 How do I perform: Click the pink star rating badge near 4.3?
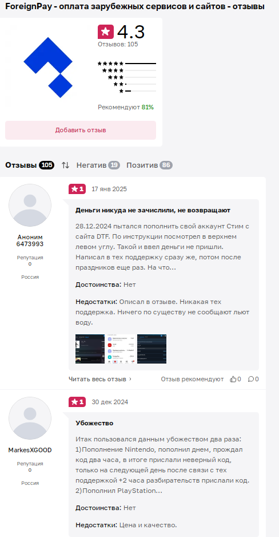coord(106,32)
